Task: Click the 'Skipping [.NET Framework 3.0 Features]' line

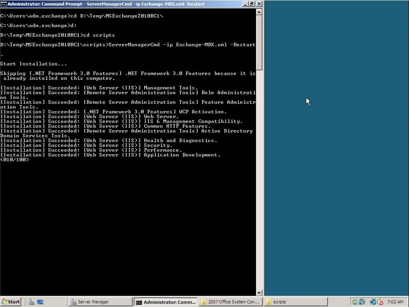Action: pos(128,76)
